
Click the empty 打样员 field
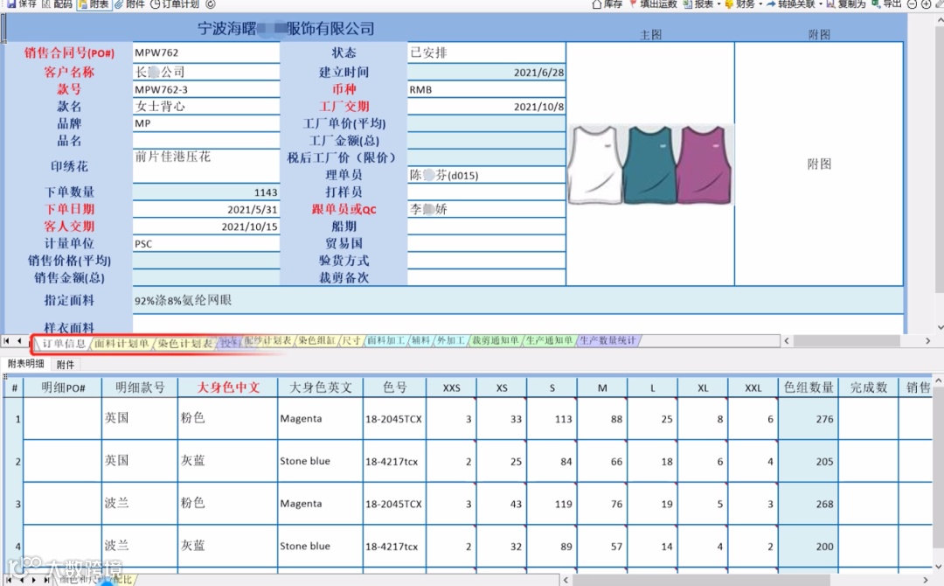[x=487, y=192]
